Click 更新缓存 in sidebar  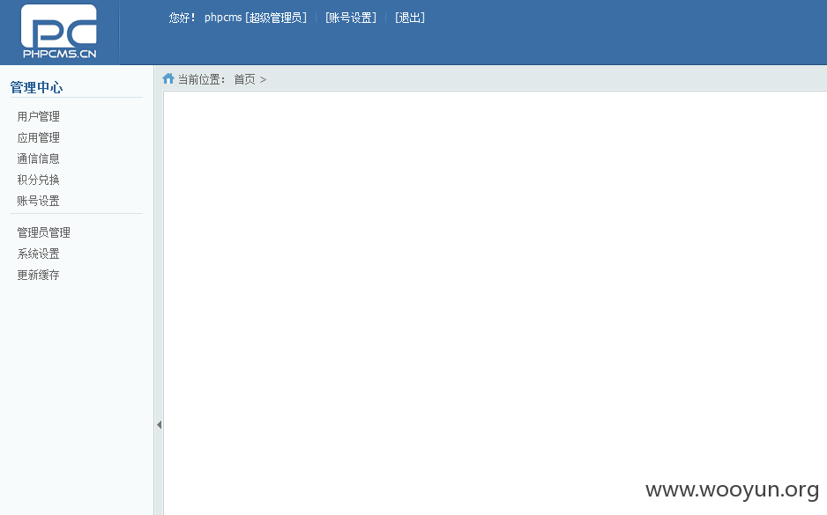[x=38, y=275]
